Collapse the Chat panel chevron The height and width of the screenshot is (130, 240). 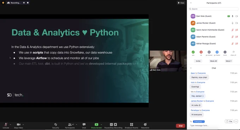coord(191,68)
